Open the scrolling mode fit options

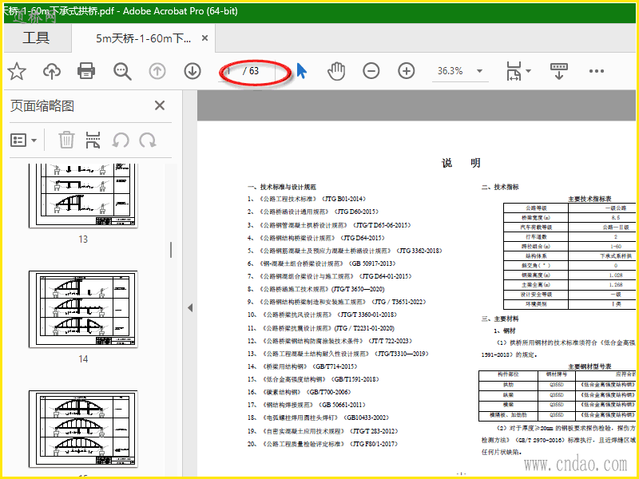pos(558,71)
